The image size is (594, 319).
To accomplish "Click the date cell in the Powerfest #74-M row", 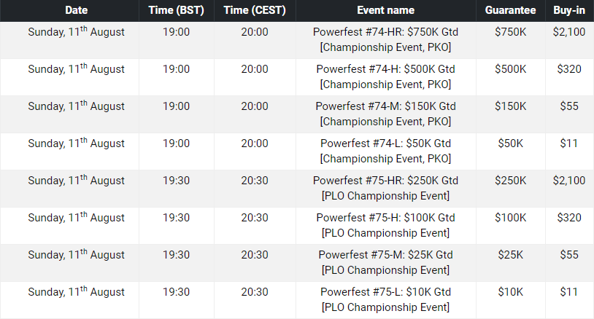I will pos(76,106).
